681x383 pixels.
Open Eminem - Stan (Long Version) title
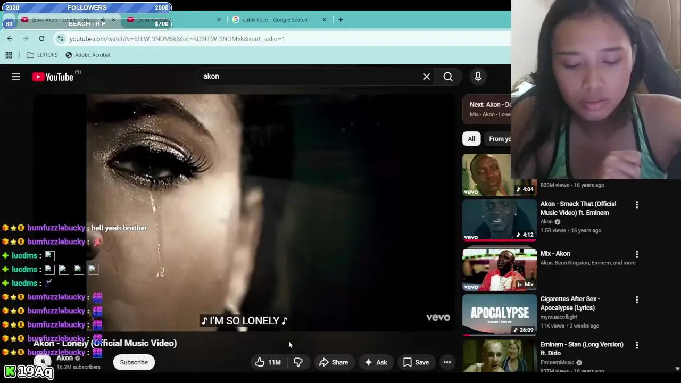click(x=582, y=349)
